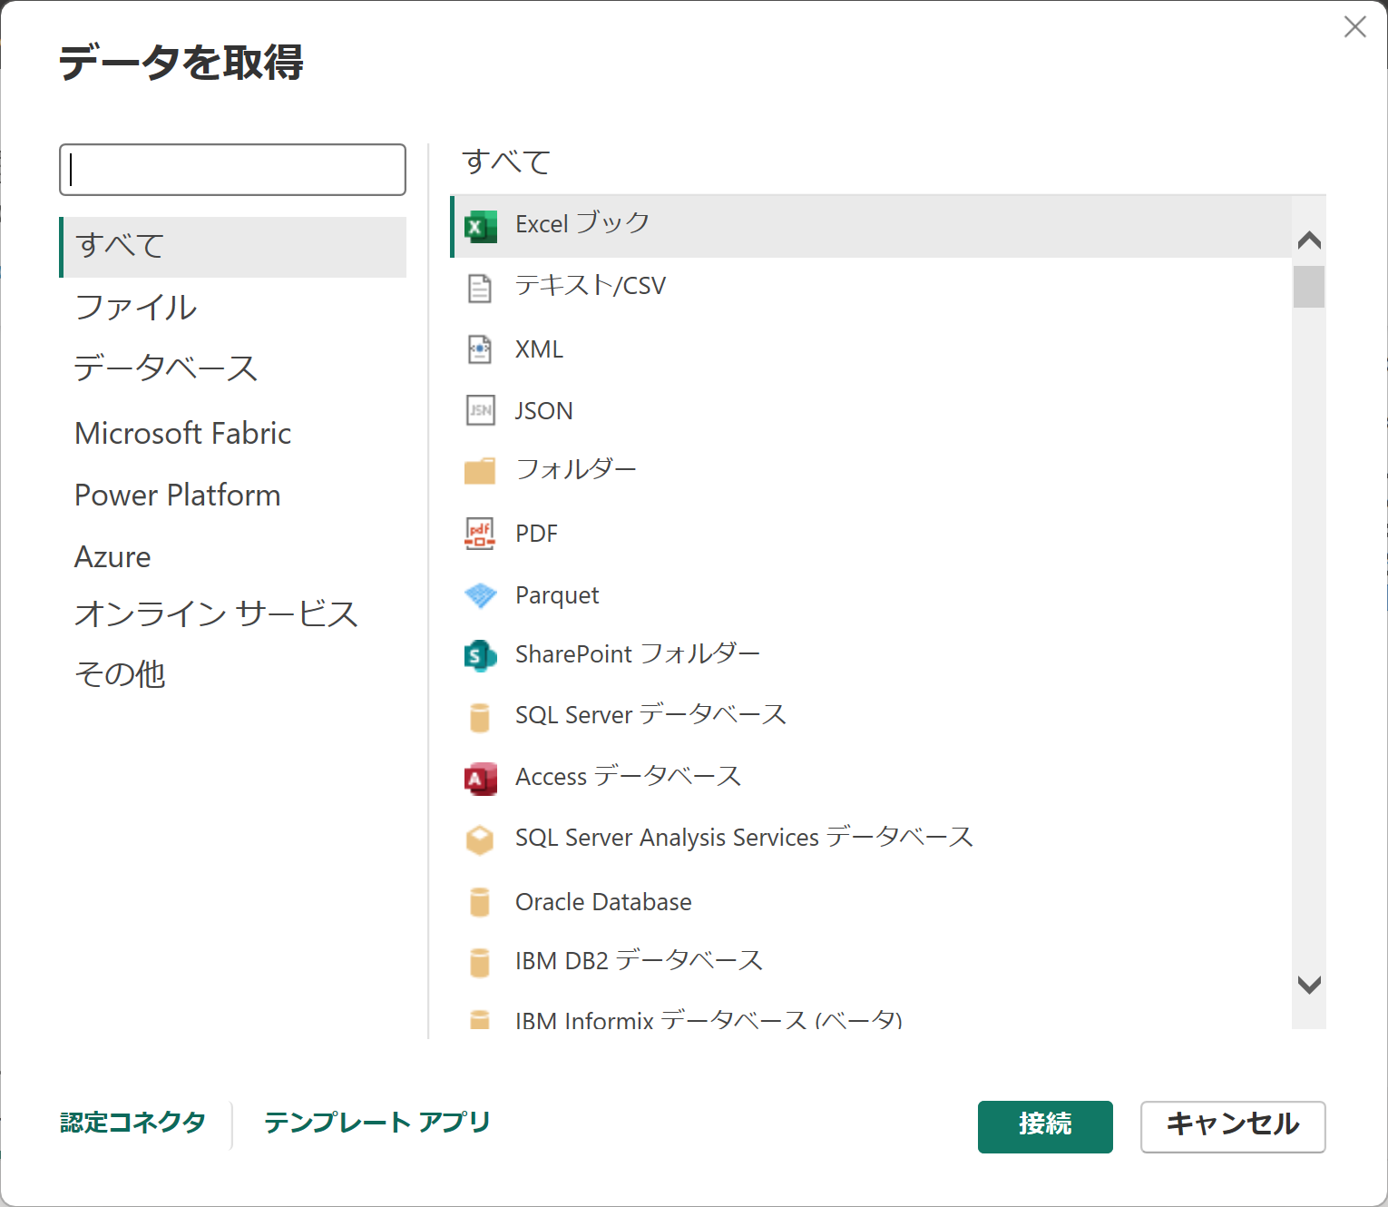Screen dimensions: 1388x1207
Task: Select the Oracle Database label
Action: pyautogui.click(x=603, y=901)
